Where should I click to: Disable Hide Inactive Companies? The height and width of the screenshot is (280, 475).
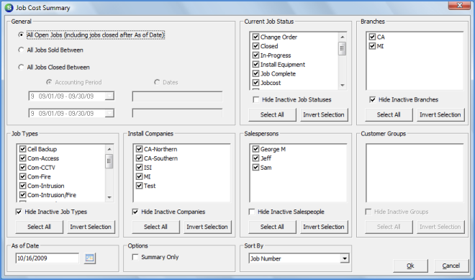coord(135,212)
